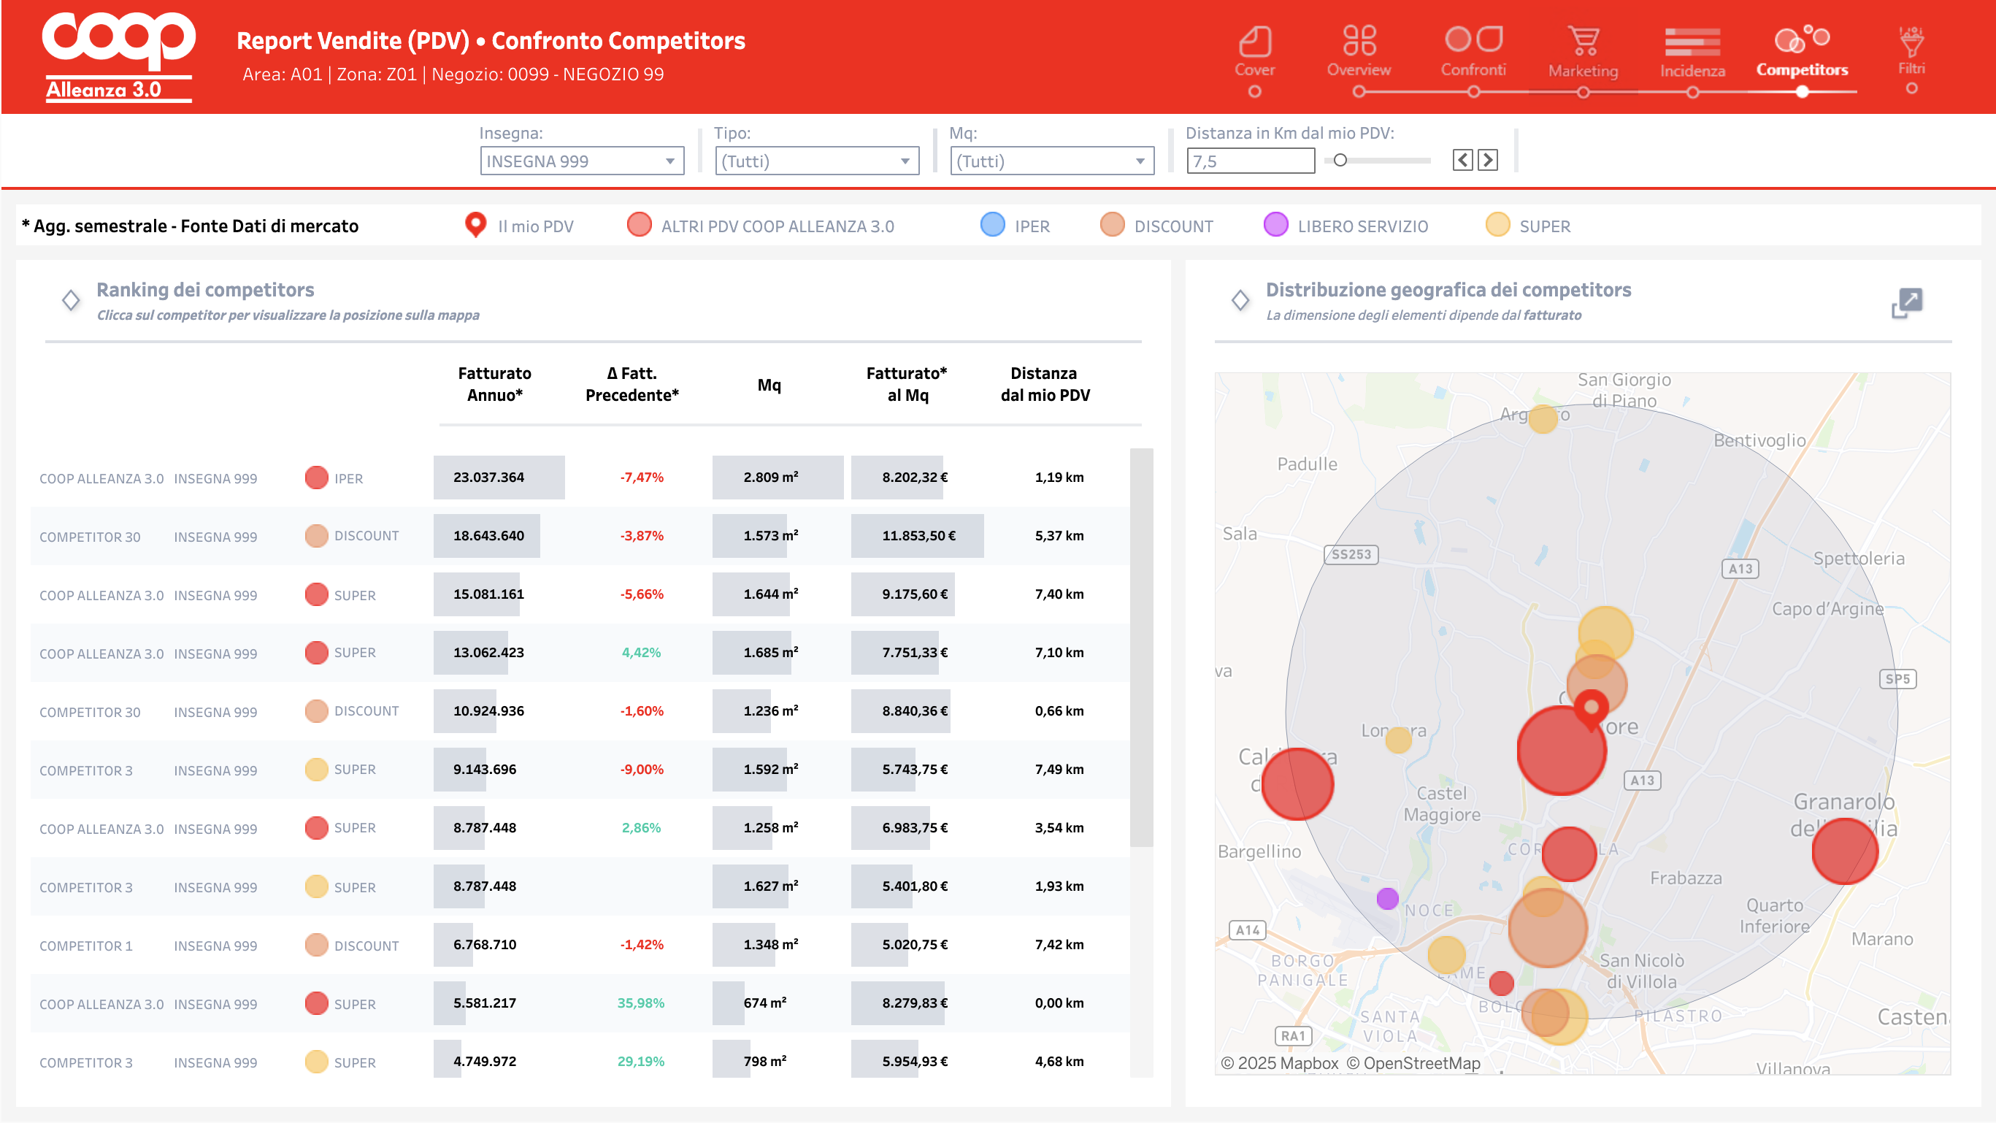Select COMPETITOR 30 row in the ranking
The height and width of the screenshot is (1123, 1996).
click(89, 535)
